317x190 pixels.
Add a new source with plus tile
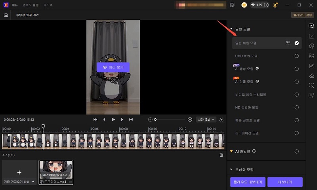click(19, 172)
